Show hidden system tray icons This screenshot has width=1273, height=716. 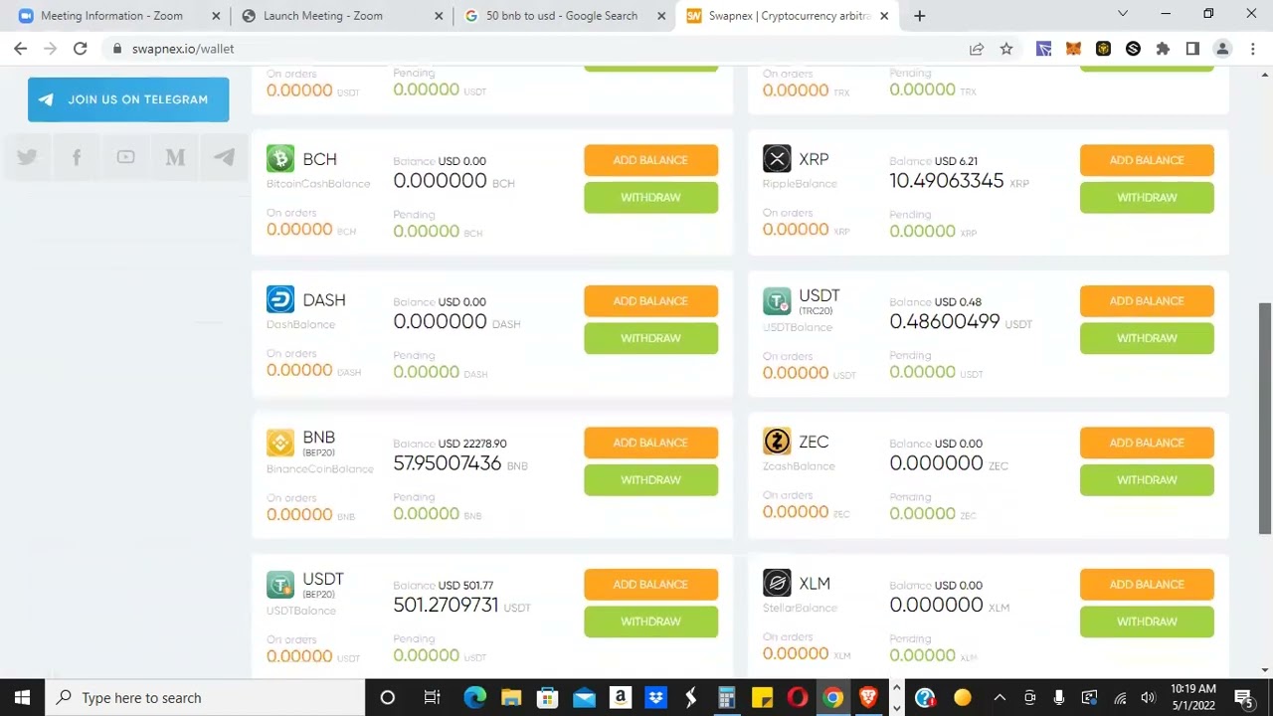tap(1000, 698)
